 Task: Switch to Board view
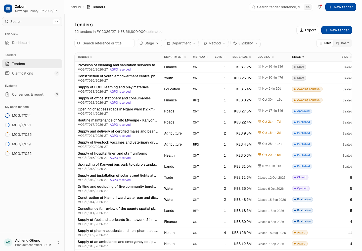click(x=343, y=43)
